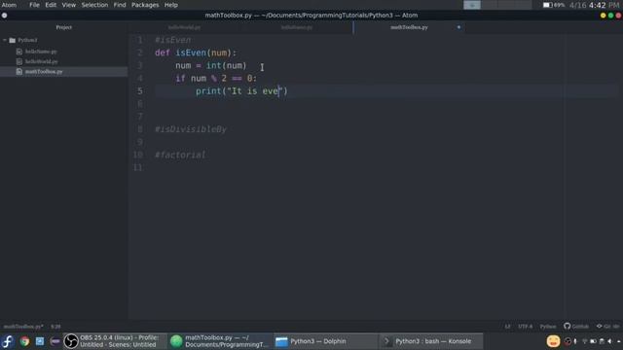Select the highlighted virtual desktop in the pager

pos(472,5)
